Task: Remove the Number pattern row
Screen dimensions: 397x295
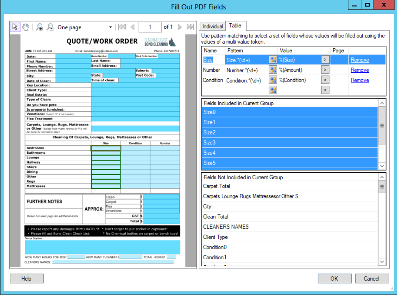Action: pyautogui.click(x=360, y=70)
